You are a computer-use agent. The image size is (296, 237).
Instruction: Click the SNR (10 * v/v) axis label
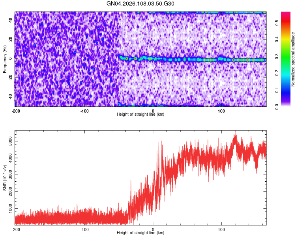click(5, 178)
